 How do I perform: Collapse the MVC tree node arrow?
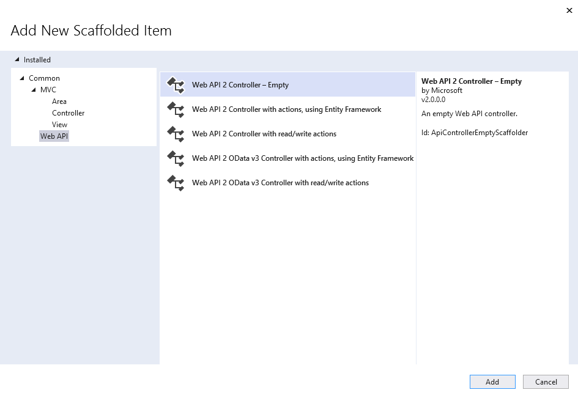[x=34, y=90]
